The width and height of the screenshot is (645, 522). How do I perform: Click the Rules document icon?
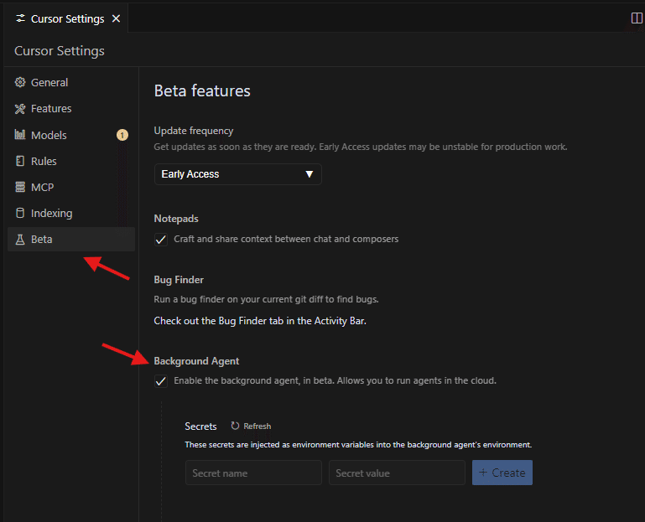point(21,161)
